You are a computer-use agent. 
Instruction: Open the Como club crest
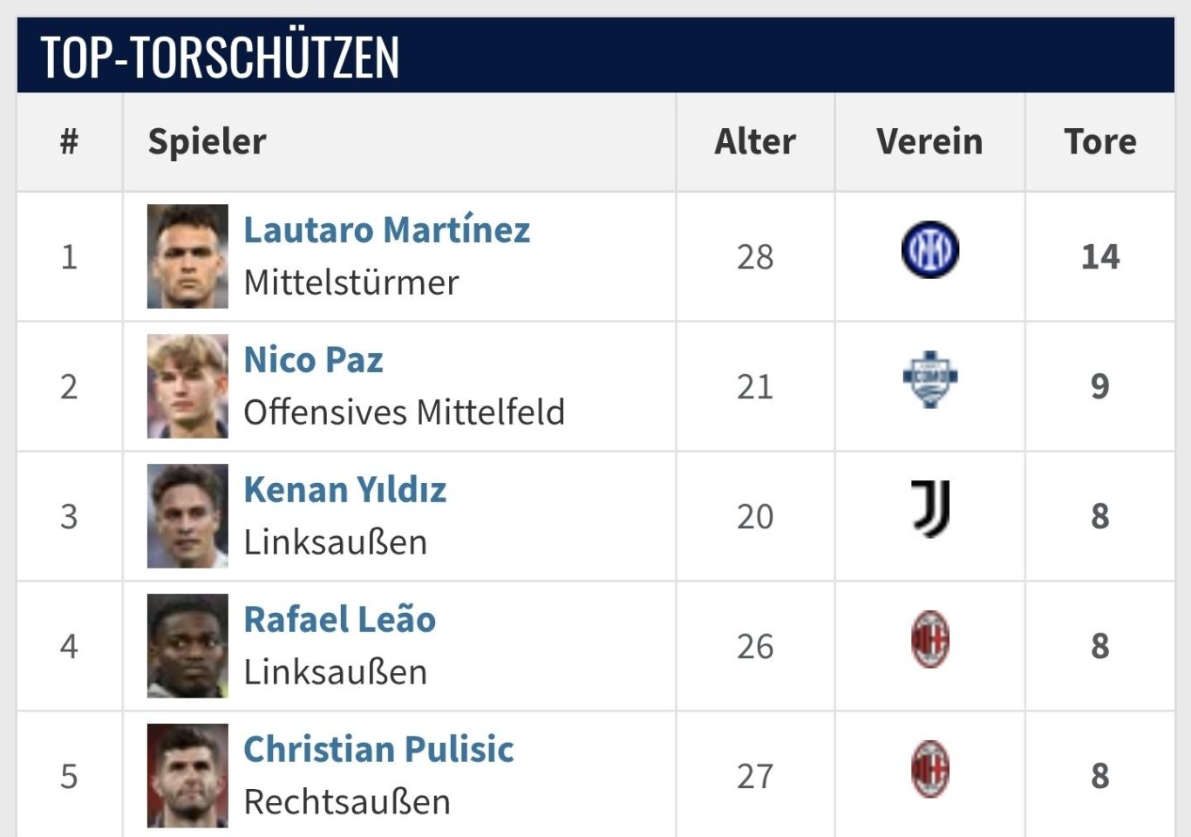[929, 378]
